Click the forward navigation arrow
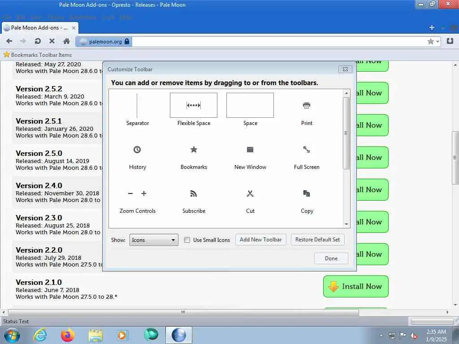Image resolution: width=459 pixels, height=344 pixels. pos(23,41)
